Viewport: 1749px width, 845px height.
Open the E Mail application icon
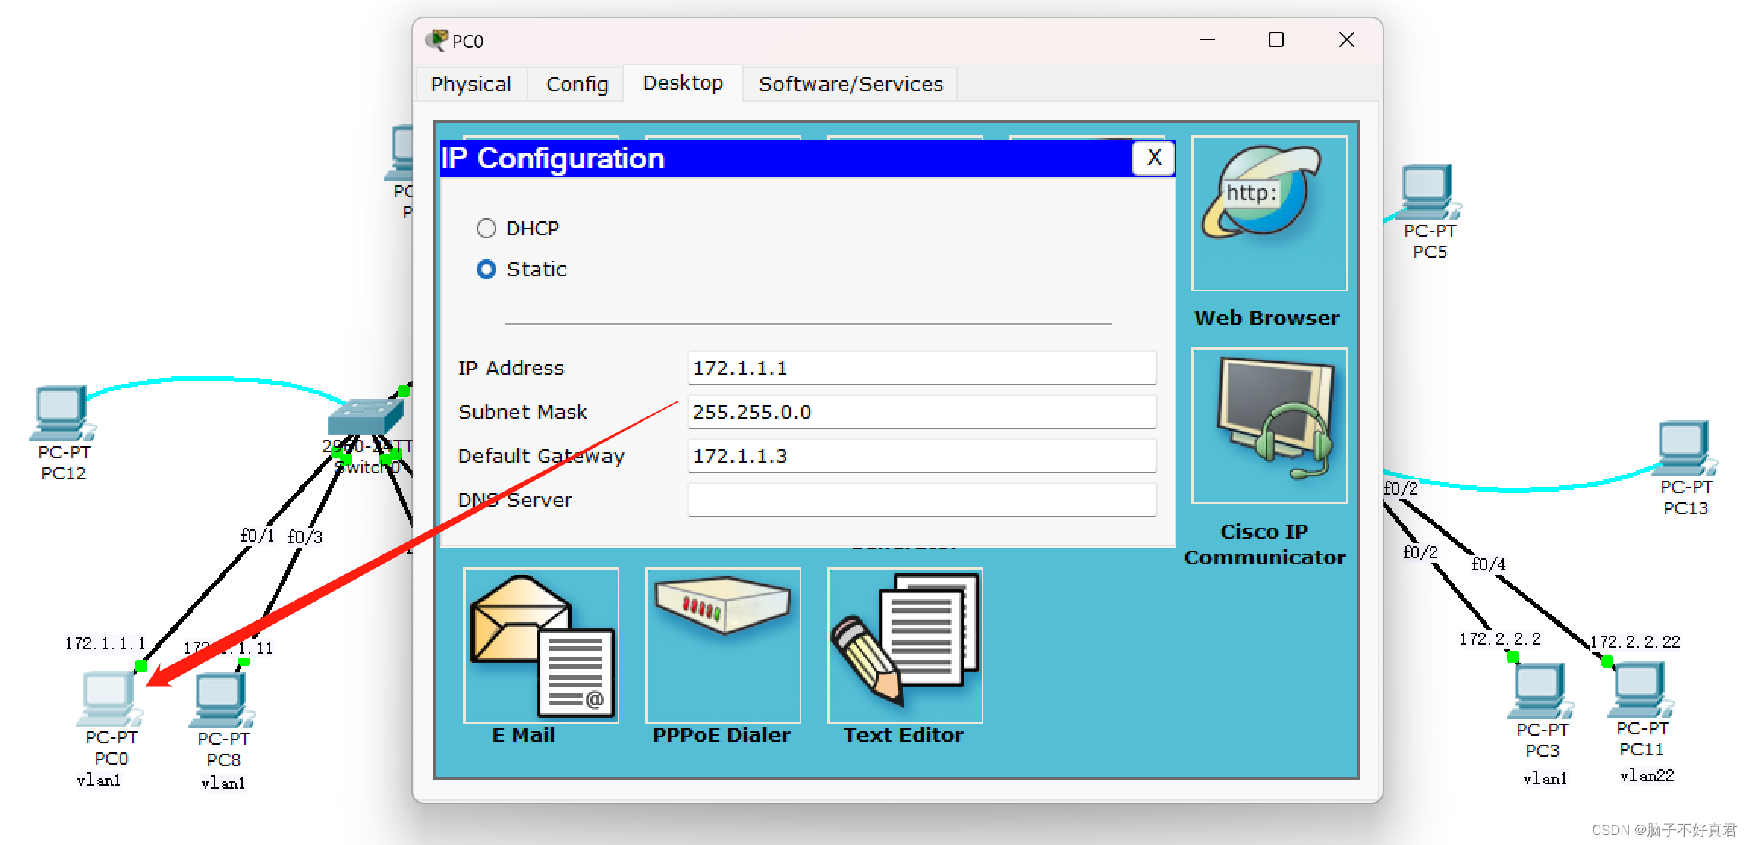[540, 646]
